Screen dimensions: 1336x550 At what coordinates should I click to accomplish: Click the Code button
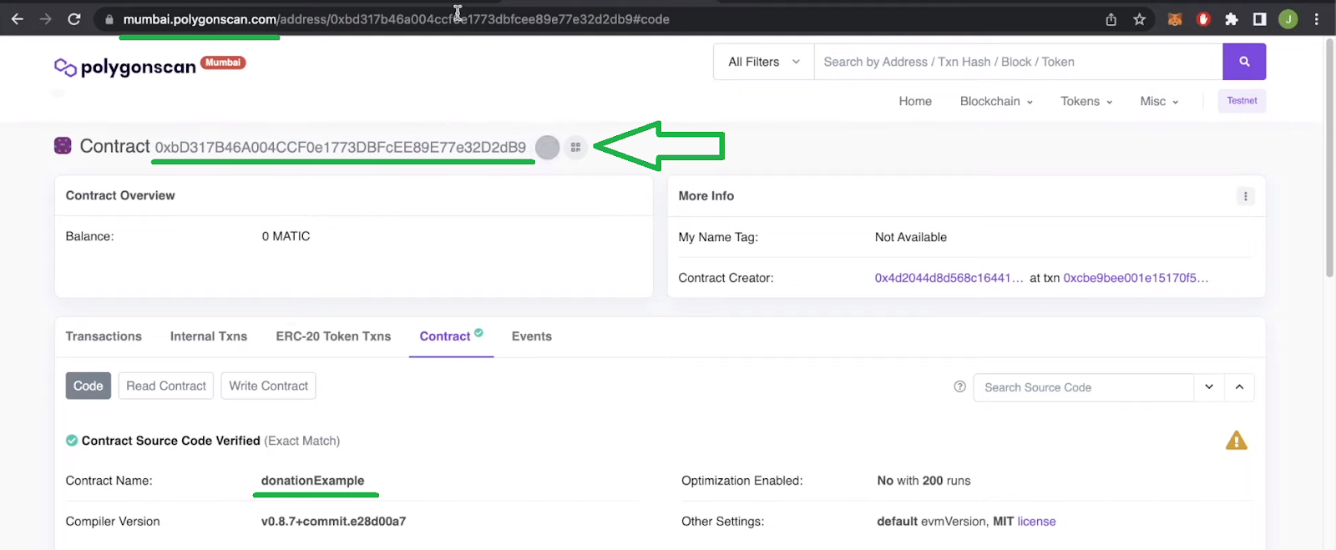pos(89,386)
